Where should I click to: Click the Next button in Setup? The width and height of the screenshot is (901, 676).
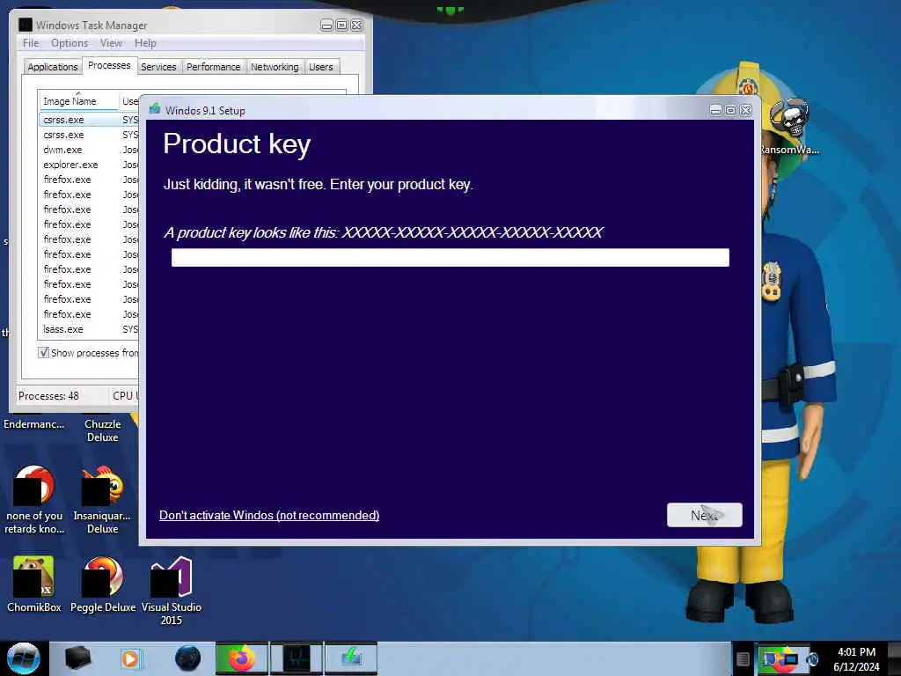tap(705, 515)
